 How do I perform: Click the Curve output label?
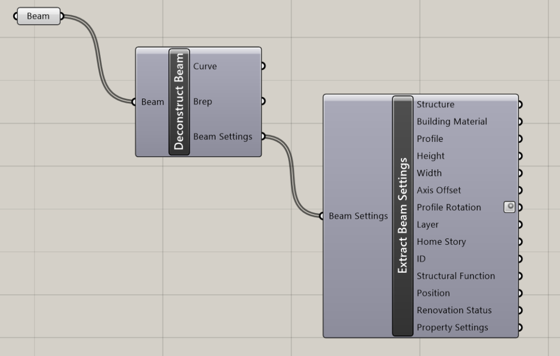(x=205, y=66)
